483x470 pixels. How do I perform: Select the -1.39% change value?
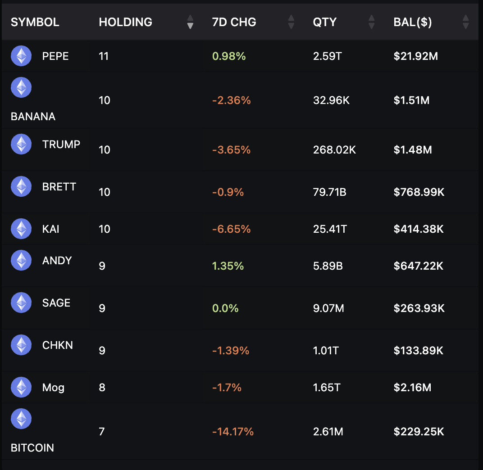231,351
